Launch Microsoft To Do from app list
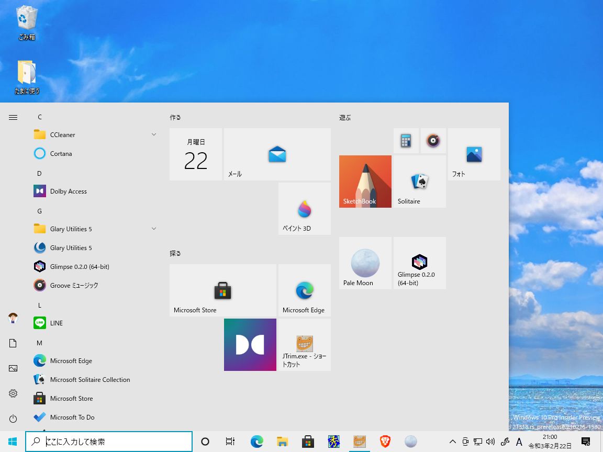 (x=95, y=417)
